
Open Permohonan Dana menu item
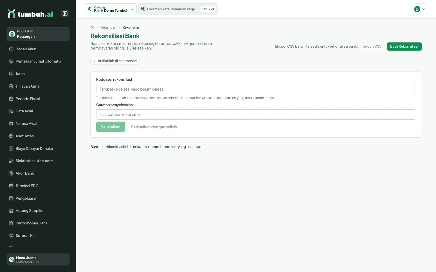(38, 223)
